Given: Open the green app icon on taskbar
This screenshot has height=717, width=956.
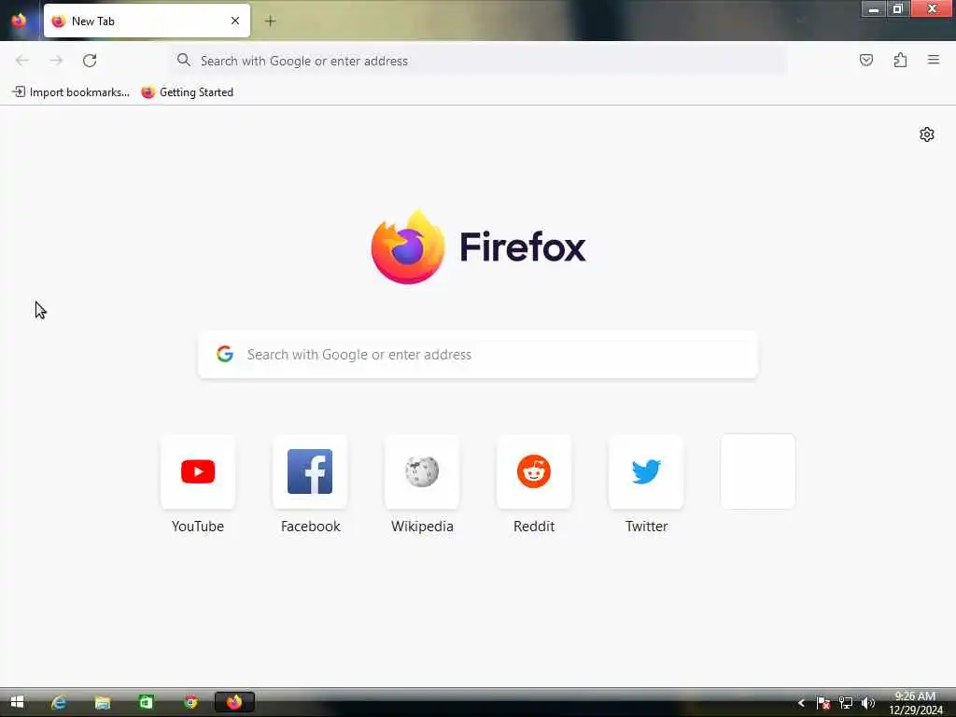Looking at the screenshot, I should coord(147,702).
